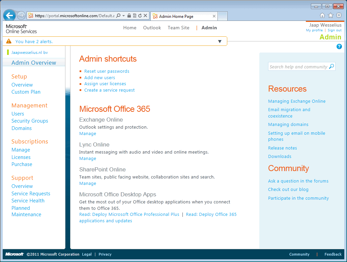Open the Outlook navigation item
Image resolution: width=347 pixels, height=262 pixels.
pyautogui.click(x=152, y=28)
